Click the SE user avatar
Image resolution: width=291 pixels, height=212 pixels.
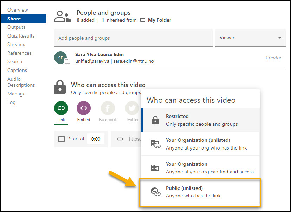(x=60, y=58)
